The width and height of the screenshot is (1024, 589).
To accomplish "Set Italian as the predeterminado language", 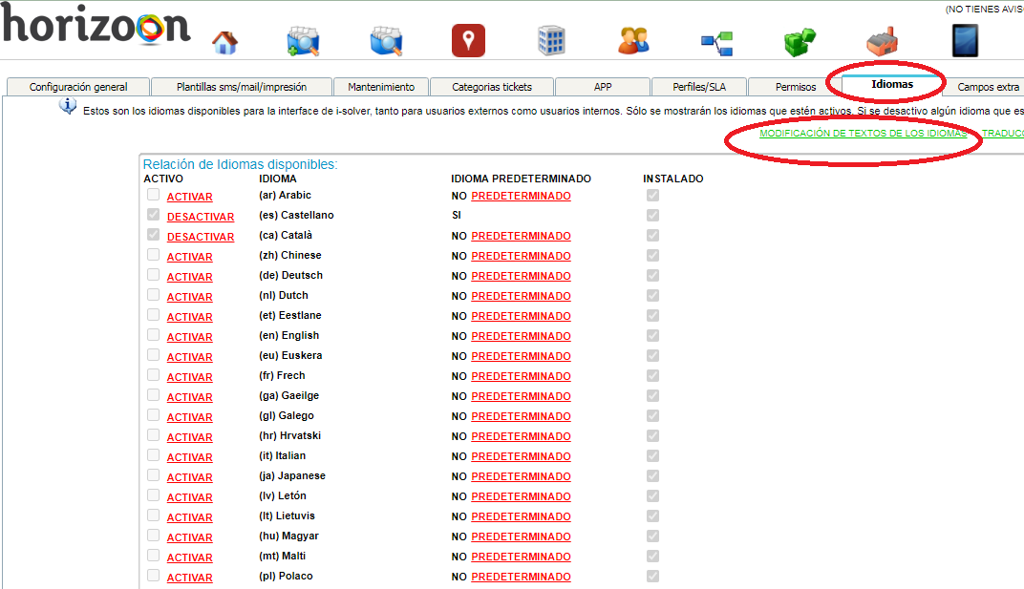I will click(521, 457).
